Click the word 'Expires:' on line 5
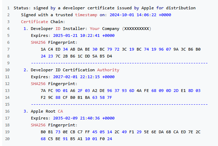This screenshot has height=146, width=218. [x=41, y=35]
